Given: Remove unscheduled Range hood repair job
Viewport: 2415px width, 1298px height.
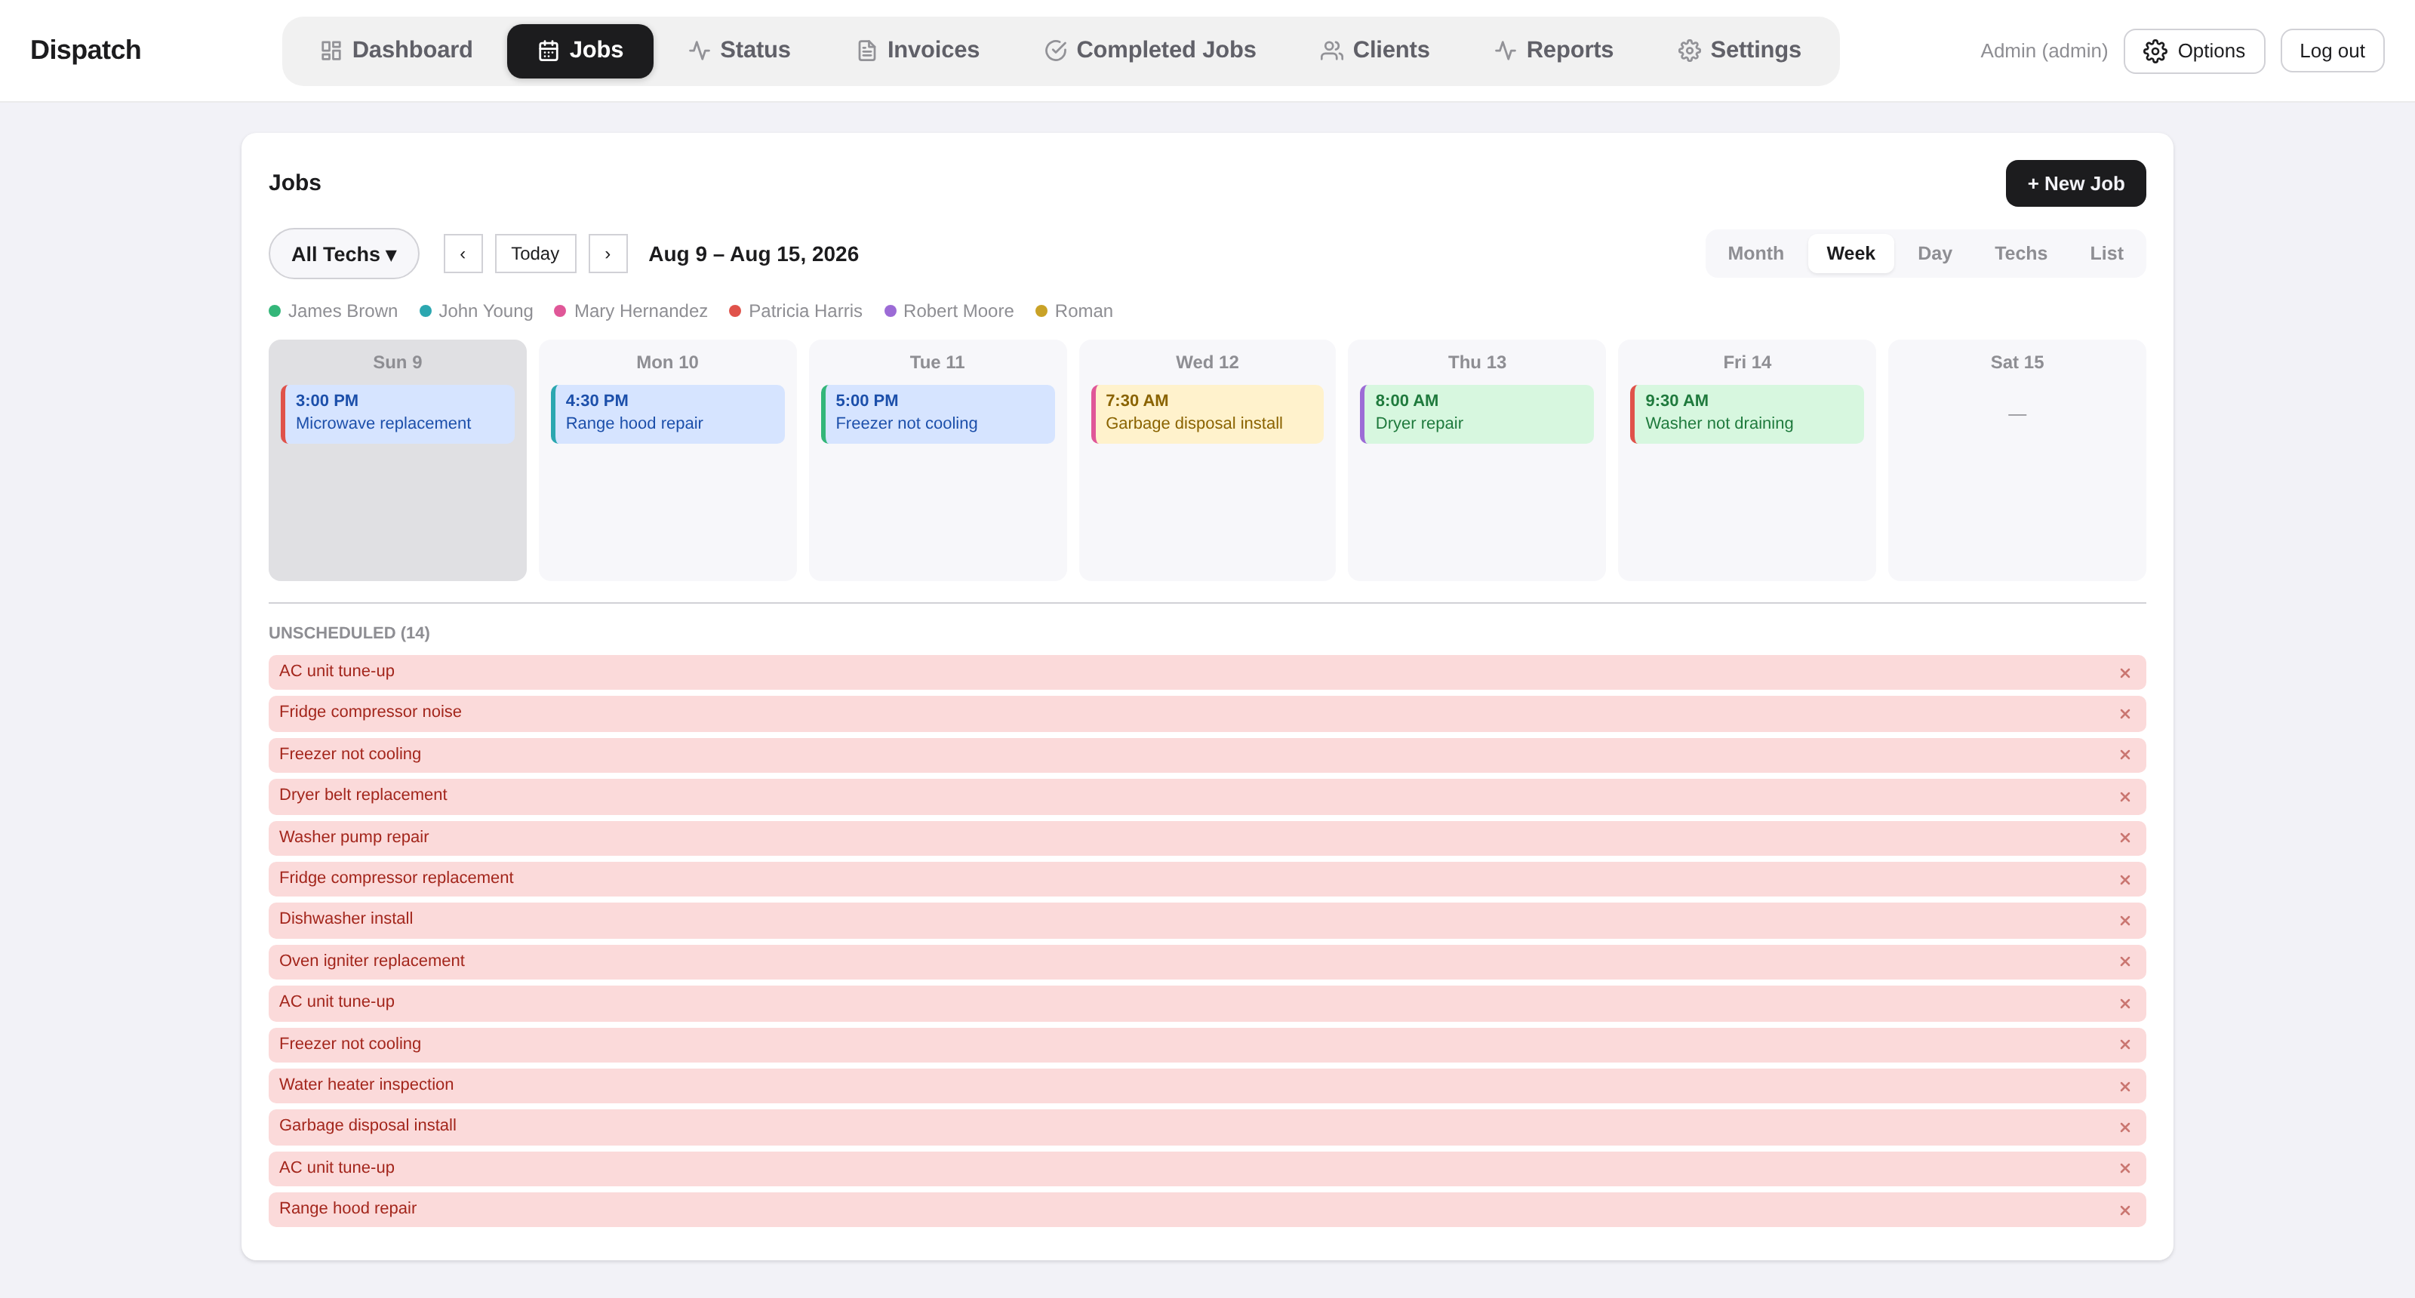Looking at the screenshot, I should 2125,1211.
